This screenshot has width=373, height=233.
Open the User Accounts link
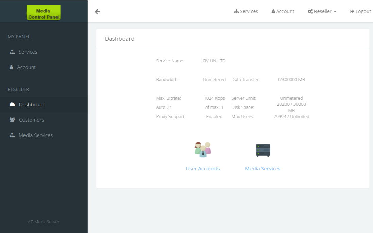(x=203, y=169)
